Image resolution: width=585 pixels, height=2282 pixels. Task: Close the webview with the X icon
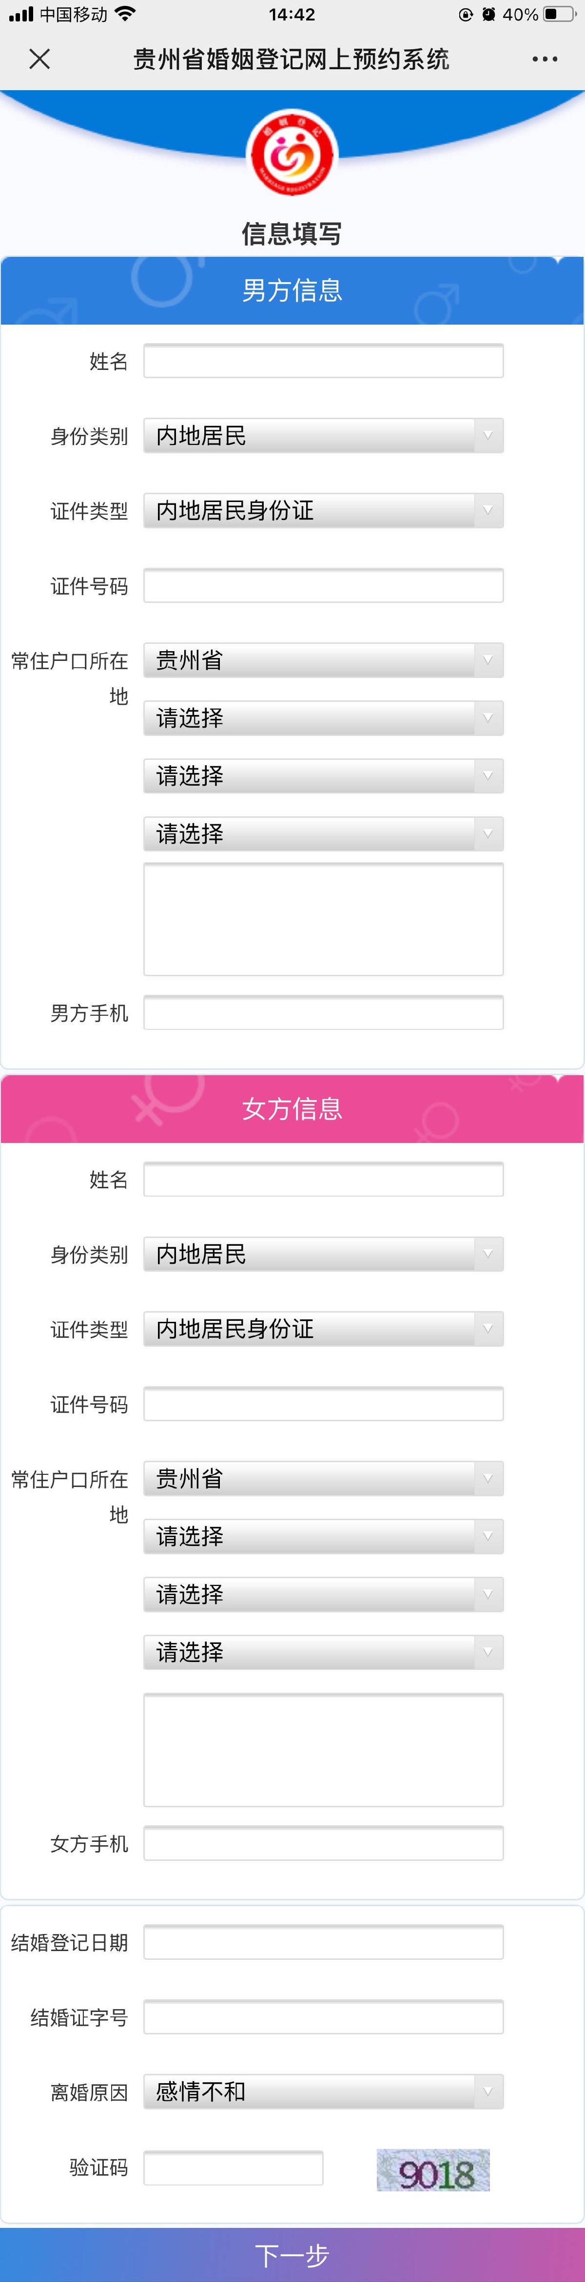point(39,59)
